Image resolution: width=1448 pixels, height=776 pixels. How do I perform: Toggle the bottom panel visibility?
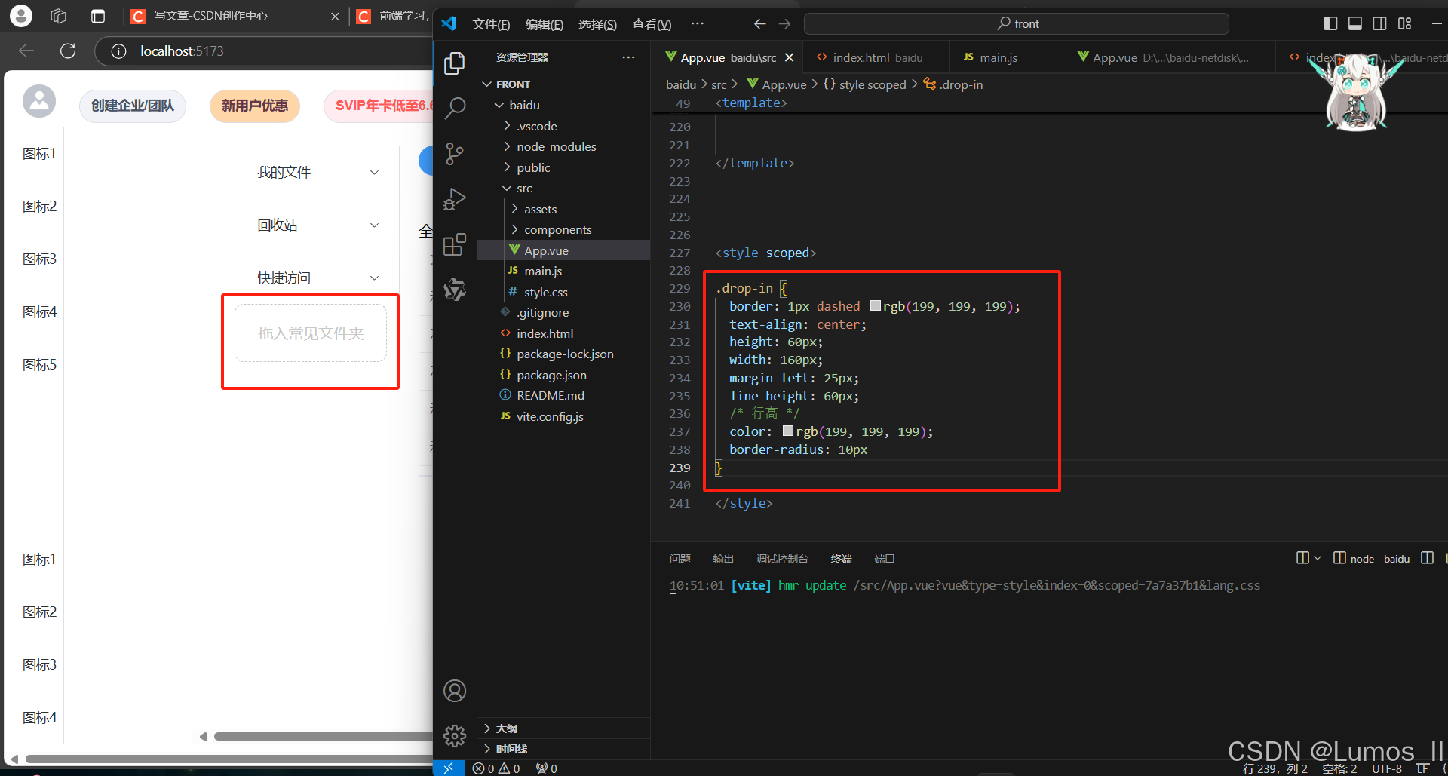(1355, 23)
